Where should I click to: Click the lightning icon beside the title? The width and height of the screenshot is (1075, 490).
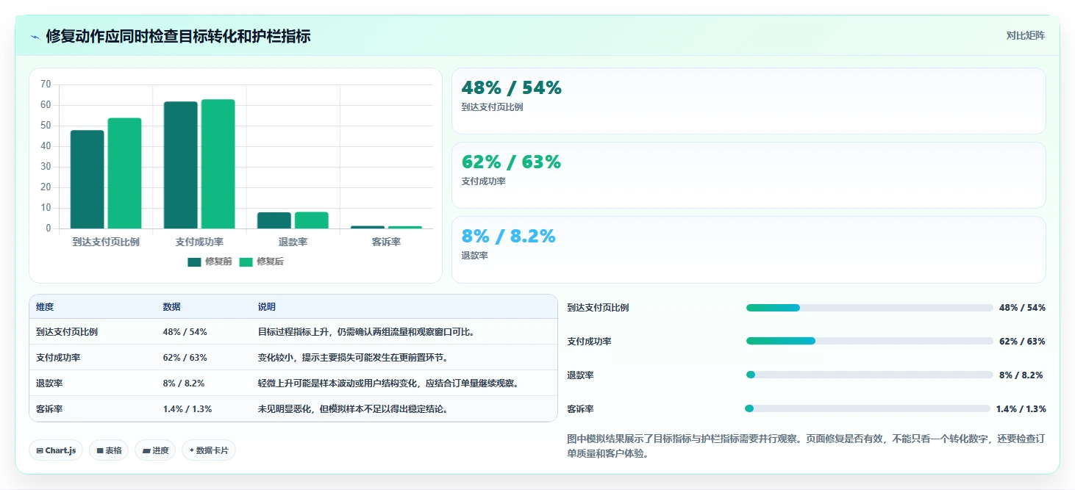coord(35,37)
